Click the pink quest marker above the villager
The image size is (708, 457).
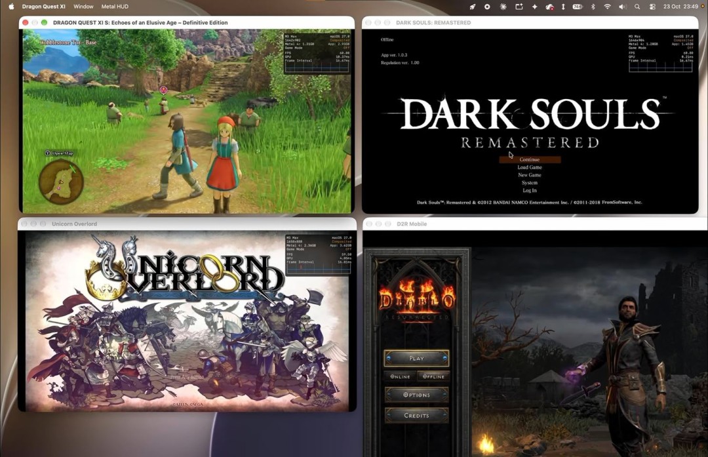click(163, 90)
